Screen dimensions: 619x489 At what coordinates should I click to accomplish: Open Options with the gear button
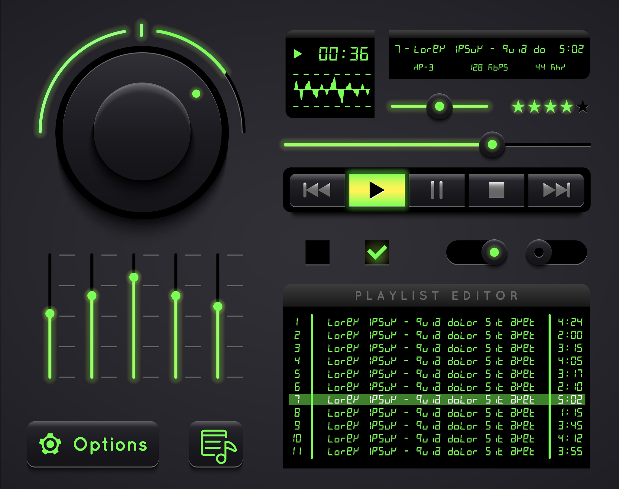coord(93,444)
